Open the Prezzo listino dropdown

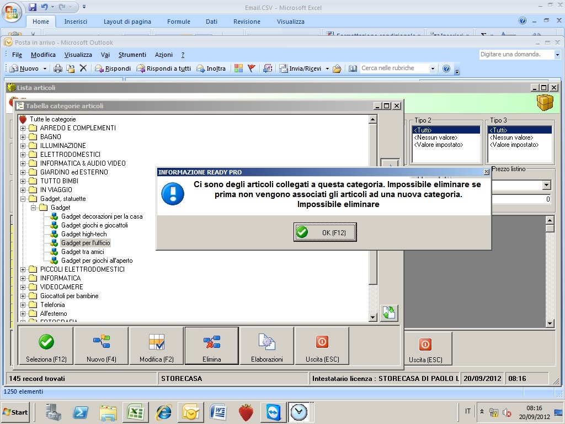coord(547,185)
